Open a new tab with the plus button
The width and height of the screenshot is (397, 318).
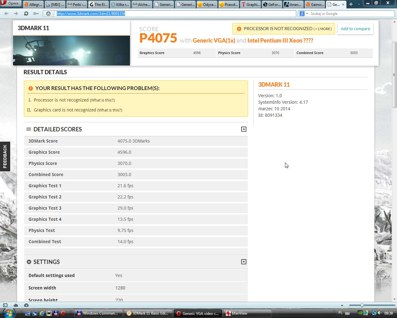pos(351,4)
